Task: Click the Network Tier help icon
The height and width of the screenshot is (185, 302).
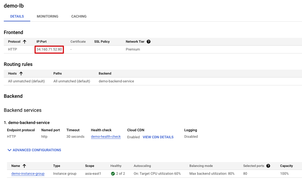Action: tap(149, 42)
